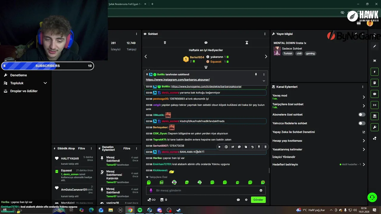This screenshot has width=381, height=214.
Task: Click the lightning bolt icon in right sidebar
Action: coord(375,72)
